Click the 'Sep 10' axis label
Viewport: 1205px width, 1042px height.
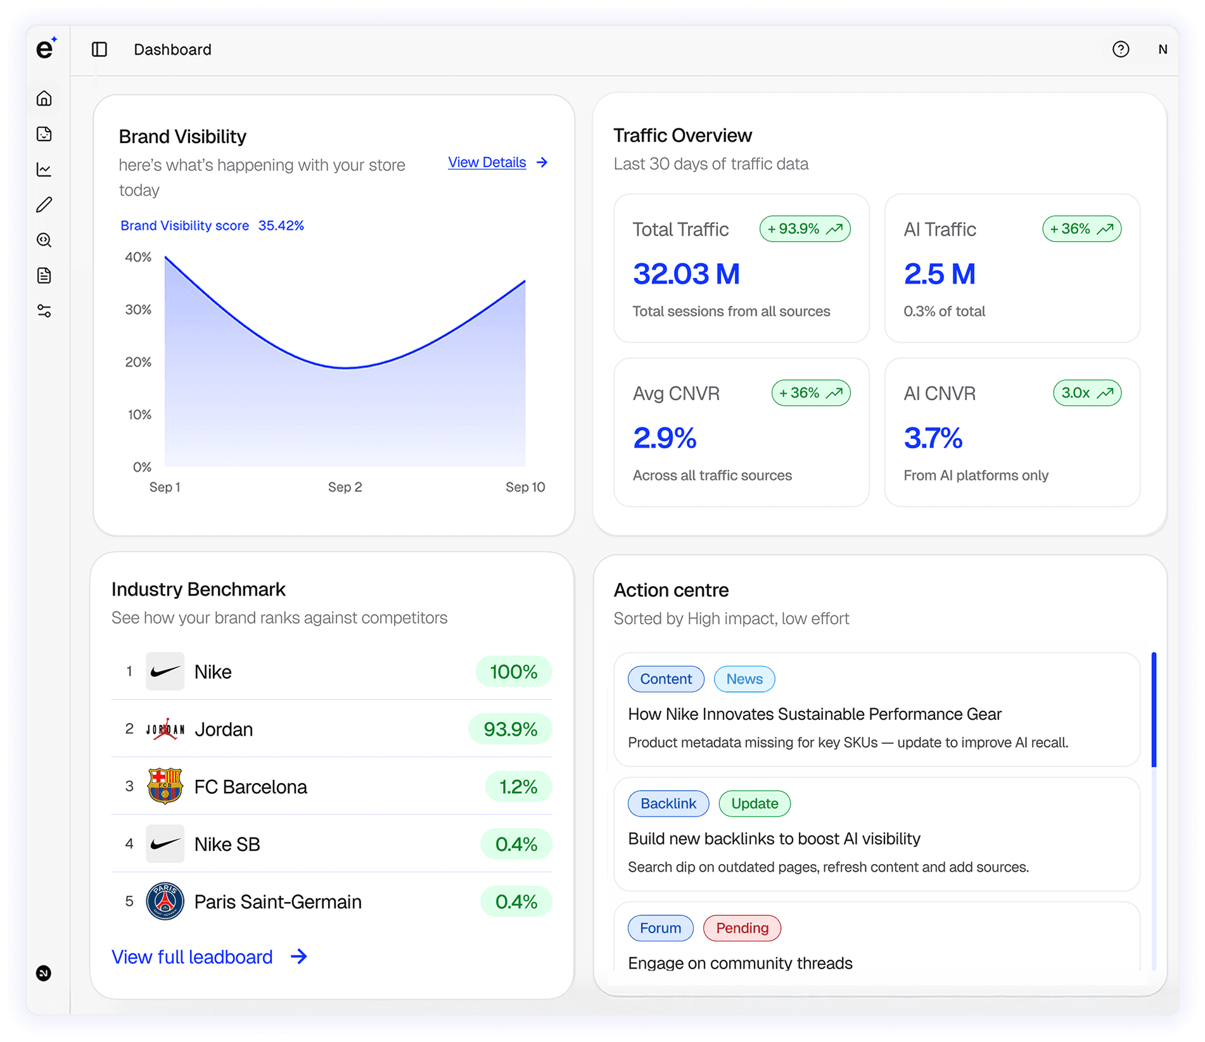tap(525, 487)
